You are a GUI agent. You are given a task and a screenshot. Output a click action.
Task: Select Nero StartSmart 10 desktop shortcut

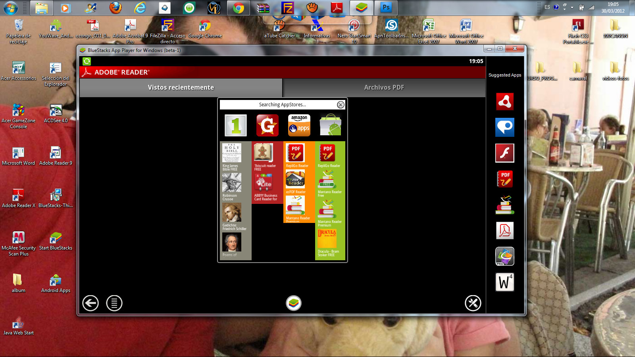(354, 31)
